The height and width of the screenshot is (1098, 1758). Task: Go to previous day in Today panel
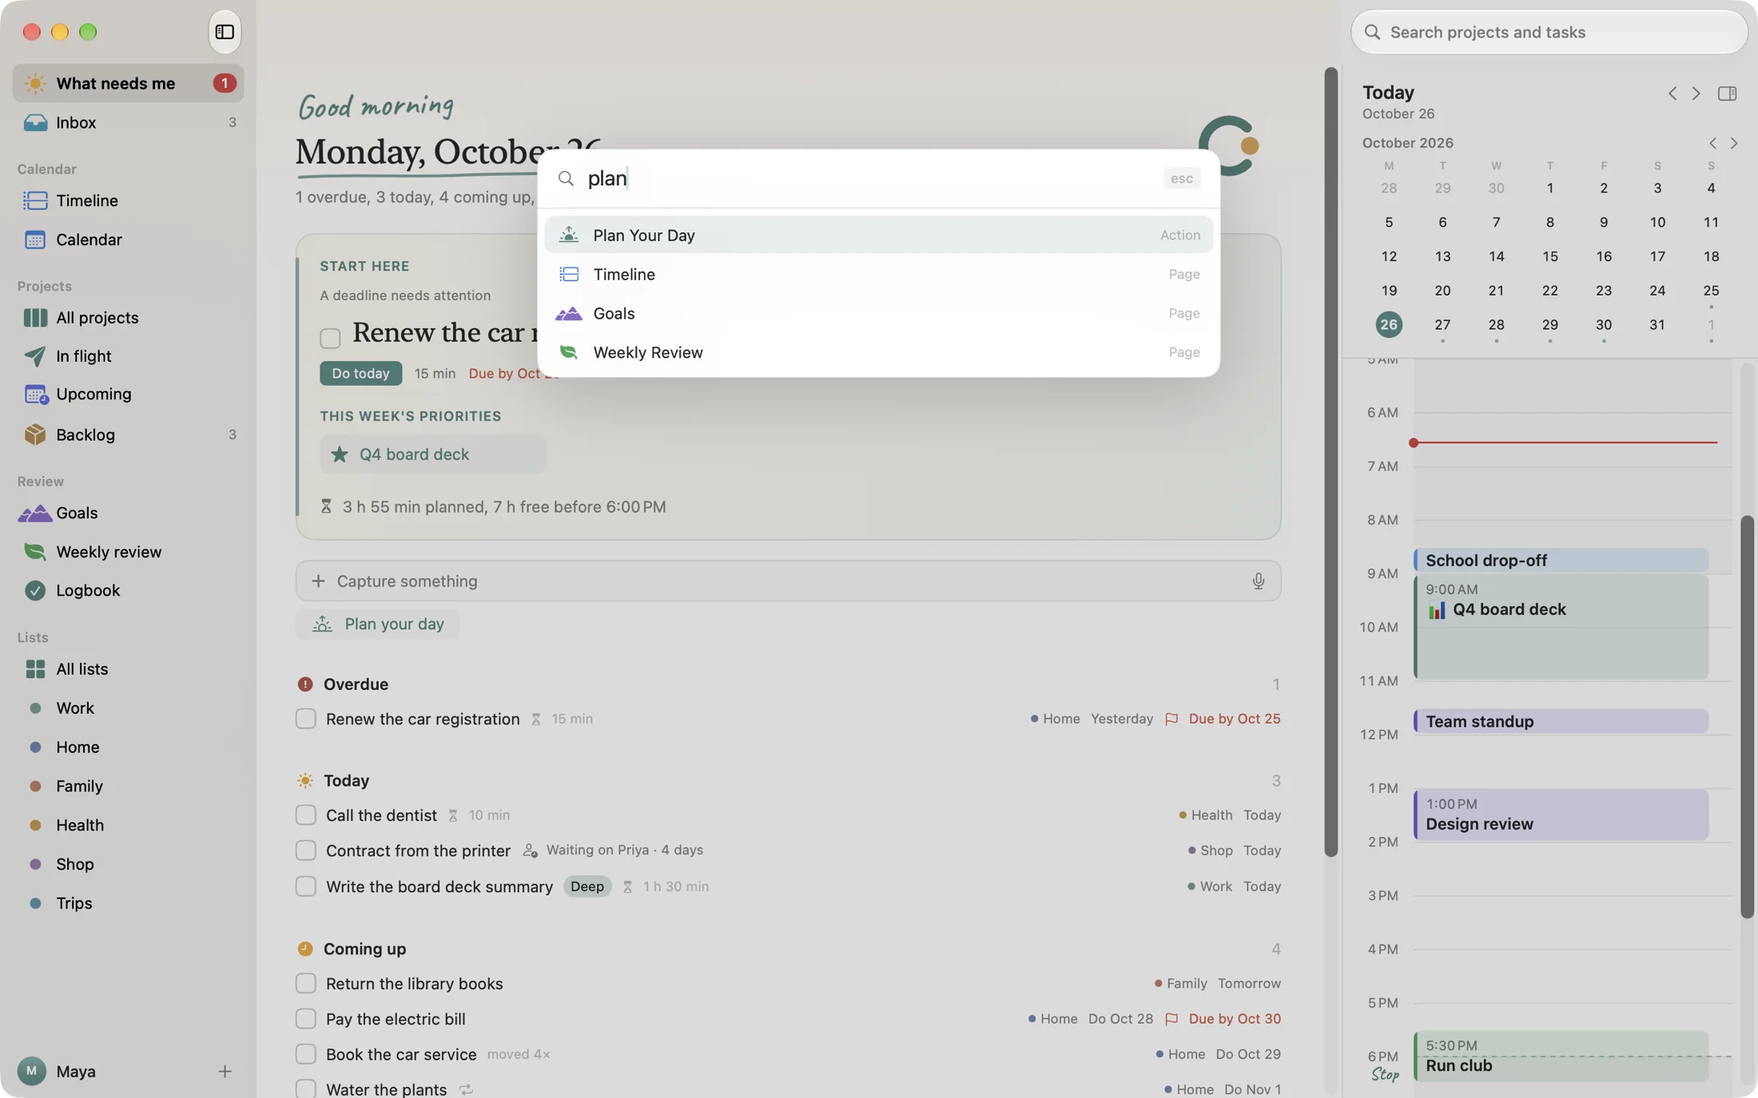1672,93
